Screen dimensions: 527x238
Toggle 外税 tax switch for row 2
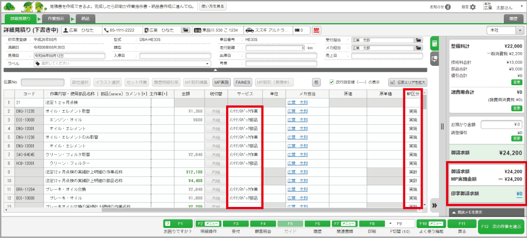coord(216,111)
